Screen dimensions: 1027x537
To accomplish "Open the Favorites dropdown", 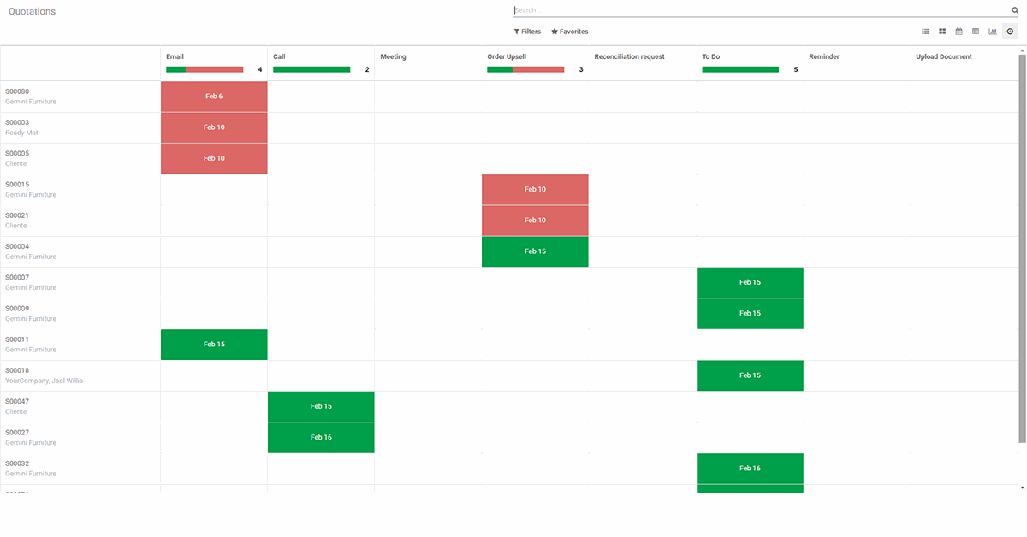I will 570,32.
